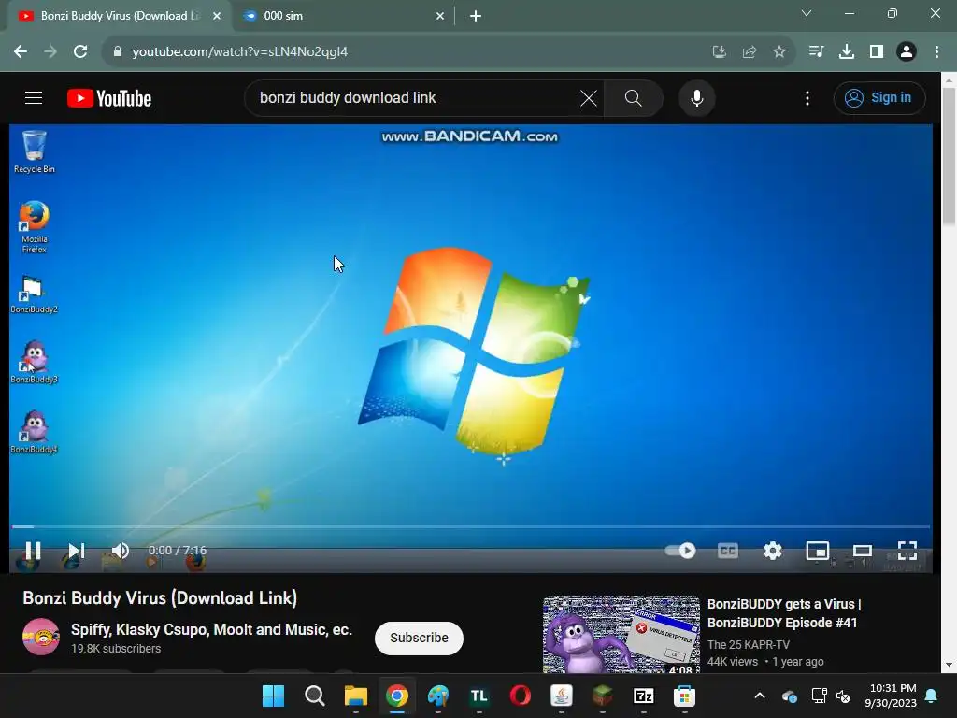Open Windows Start menu
The height and width of the screenshot is (718, 957).
[x=273, y=696]
